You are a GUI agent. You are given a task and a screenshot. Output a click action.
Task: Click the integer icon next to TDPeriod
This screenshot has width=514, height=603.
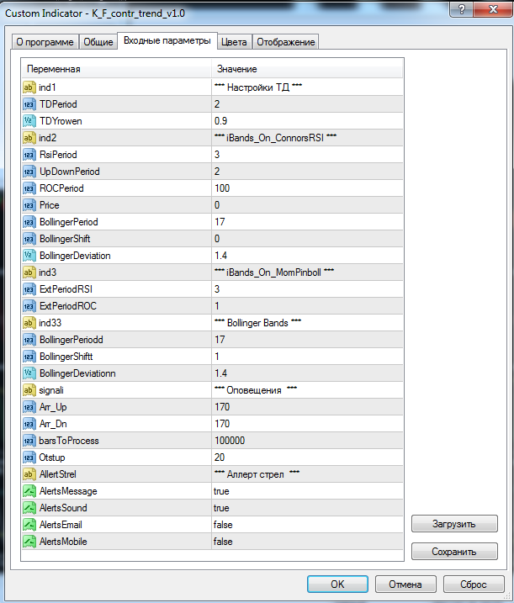click(29, 104)
